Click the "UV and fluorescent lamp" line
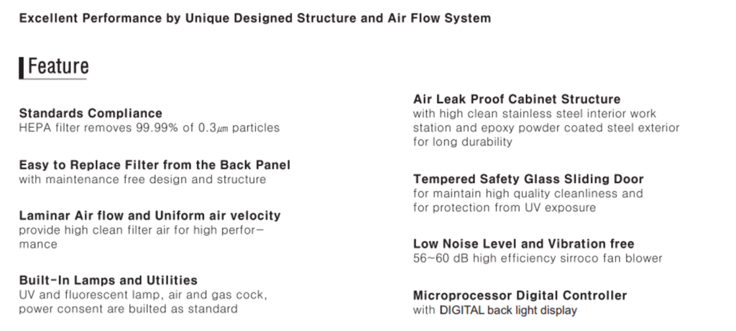The height and width of the screenshot is (331, 736). [x=142, y=295]
